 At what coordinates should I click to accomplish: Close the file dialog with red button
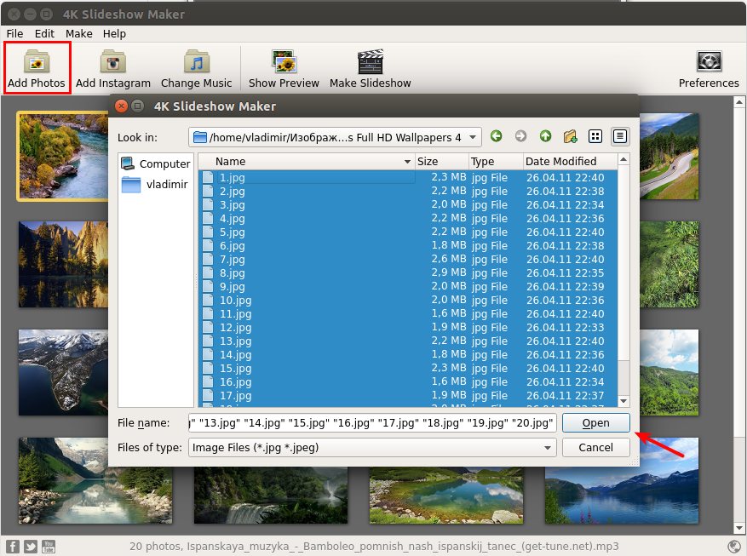122,106
